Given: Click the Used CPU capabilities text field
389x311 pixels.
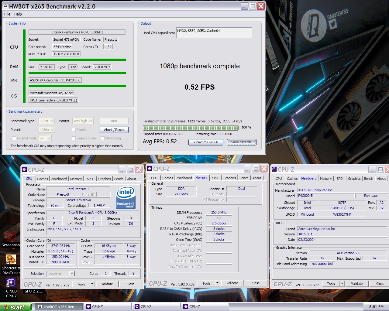Looking at the screenshot, I should pos(214,33).
